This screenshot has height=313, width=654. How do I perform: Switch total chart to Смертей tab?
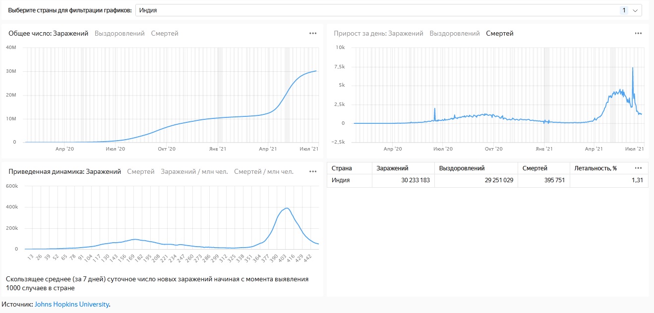[165, 34]
